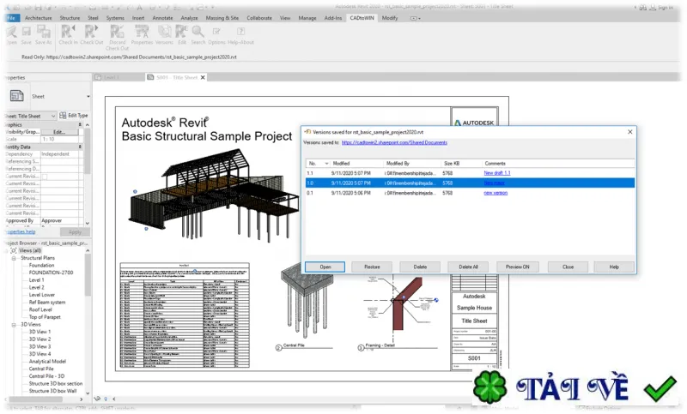Viewport: 687px width, 414px height.
Task: Click the Save As ribbon icon
Action: [44, 35]
